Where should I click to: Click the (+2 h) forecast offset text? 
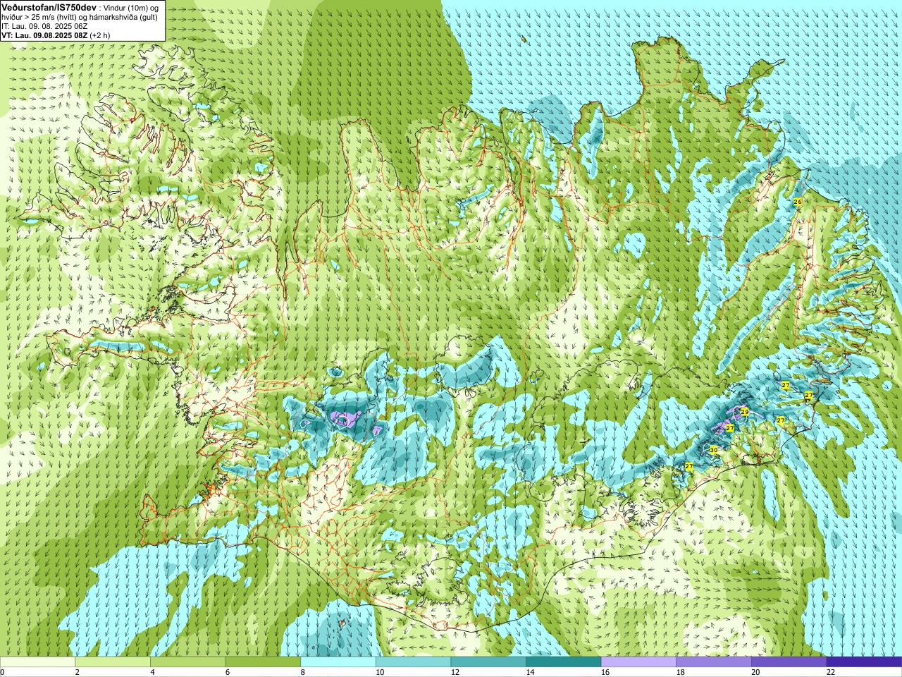(101, 35)
